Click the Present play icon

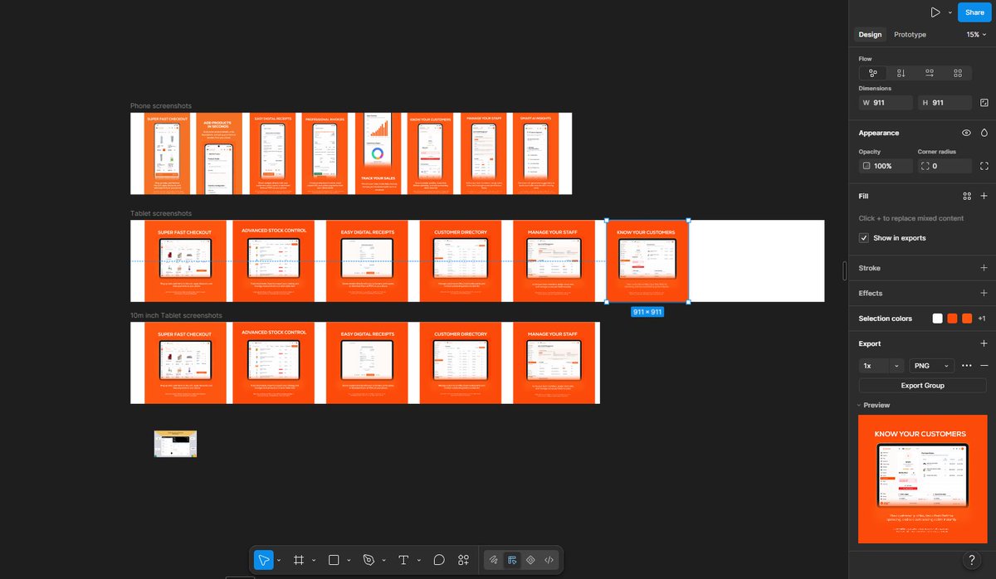(x=935, y=12)
